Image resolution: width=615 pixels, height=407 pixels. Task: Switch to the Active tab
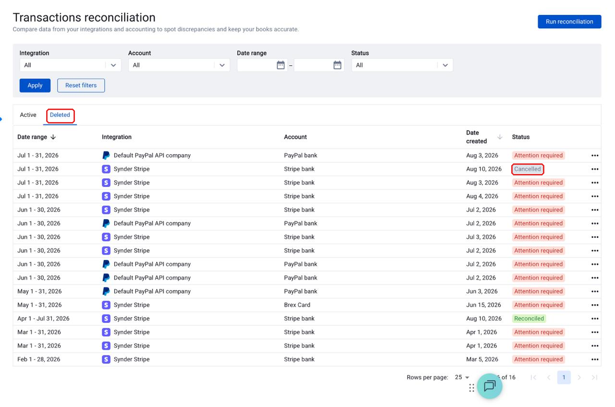click(28, 115)
